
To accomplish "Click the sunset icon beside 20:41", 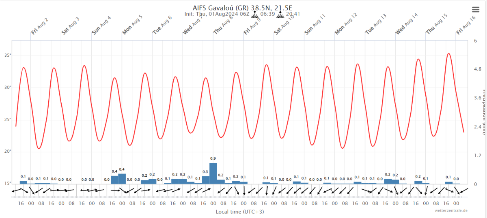I will click(x=280, y=15).
